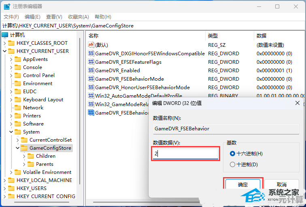Screen dimensions: 306x207
Task: Close the 编辑 DWORD dialog with X
Action: (x=297, y=103)
